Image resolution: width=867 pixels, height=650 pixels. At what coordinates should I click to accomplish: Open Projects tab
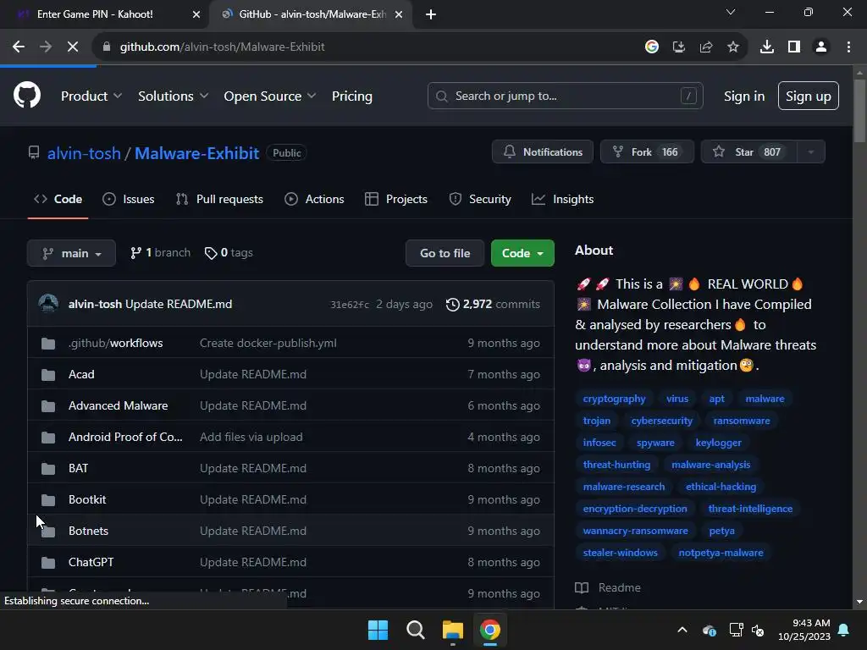click(x=396, y=199)
